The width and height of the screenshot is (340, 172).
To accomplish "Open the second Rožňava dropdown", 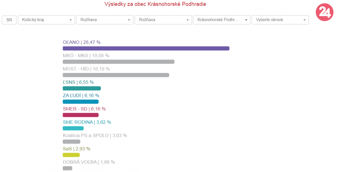I will click(x=163, y=20).
